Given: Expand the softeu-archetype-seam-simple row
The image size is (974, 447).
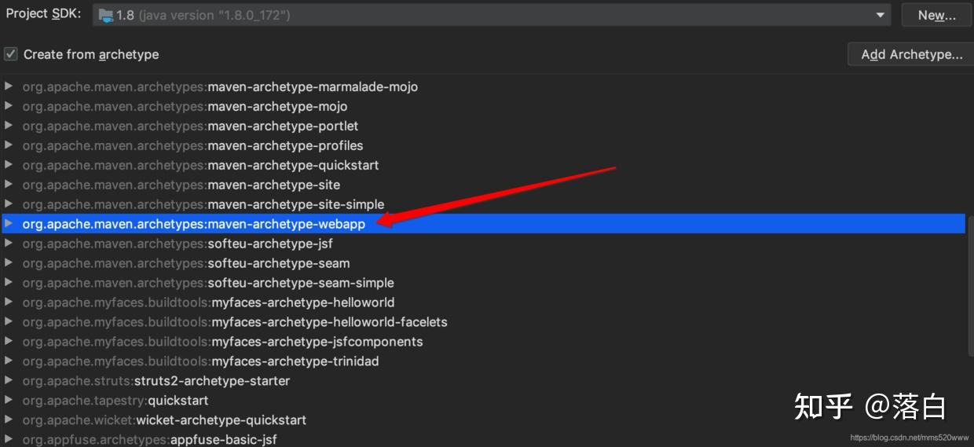Looking at the screenshot, I should pyautogui.click(x=9, y=283).
